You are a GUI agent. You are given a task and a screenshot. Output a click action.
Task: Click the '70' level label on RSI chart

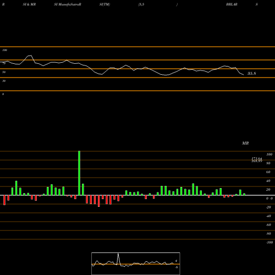(4, 63)
